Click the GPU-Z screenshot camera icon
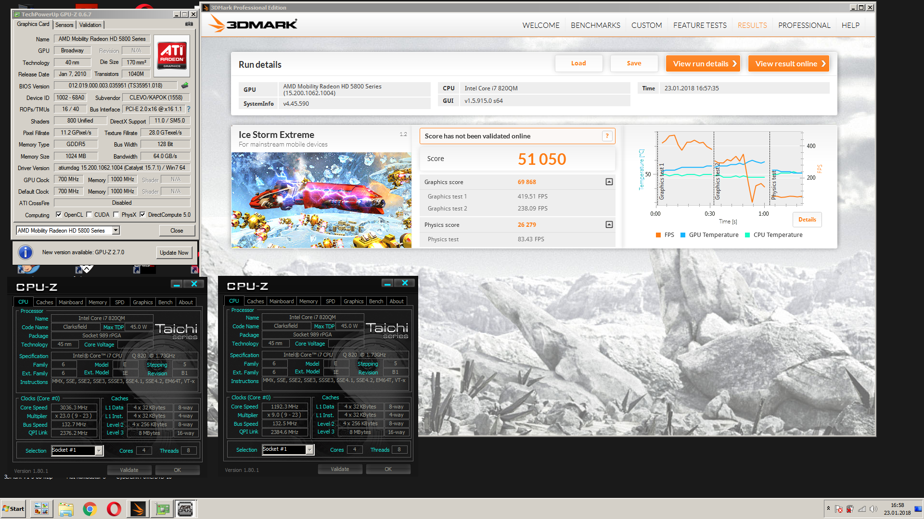 point(189,24)
